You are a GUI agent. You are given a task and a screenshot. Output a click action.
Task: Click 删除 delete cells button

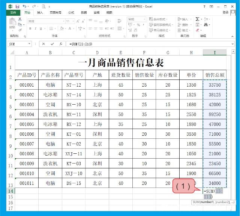184,25
